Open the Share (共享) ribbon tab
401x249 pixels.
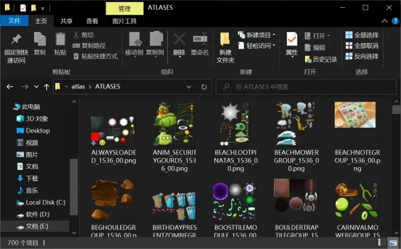(66, 21)
